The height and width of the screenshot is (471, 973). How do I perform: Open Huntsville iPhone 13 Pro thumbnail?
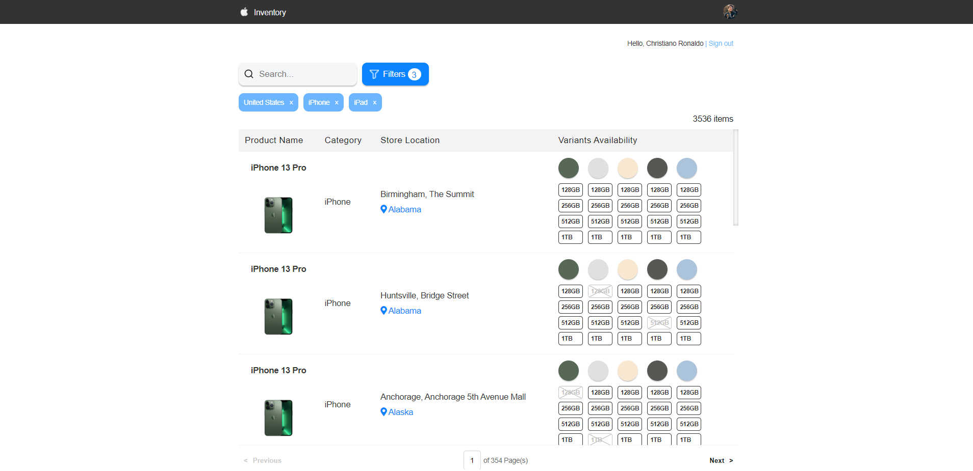pos(278,316)
